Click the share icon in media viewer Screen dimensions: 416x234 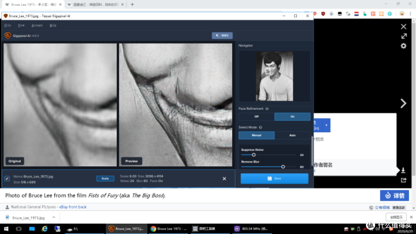pyautogui.click(x=404, y=180)
